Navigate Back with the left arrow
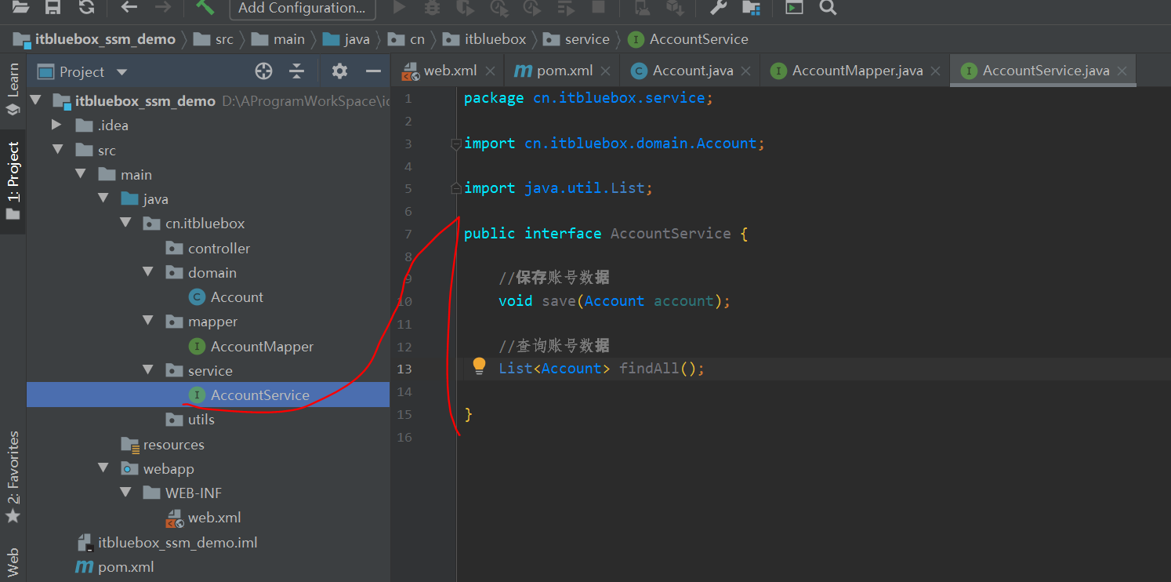 point(129,7)
